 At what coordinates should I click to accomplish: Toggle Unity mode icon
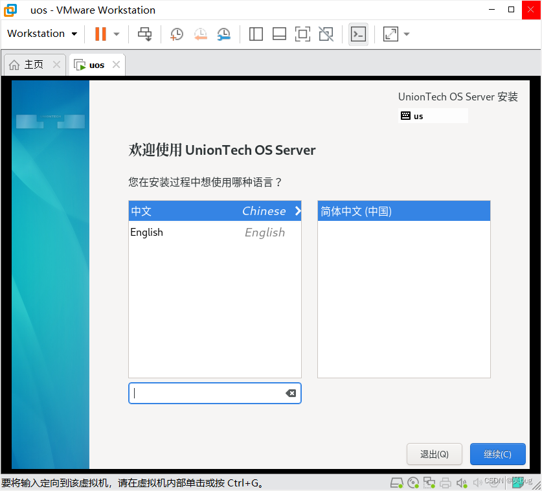click(x=326, y=34)
